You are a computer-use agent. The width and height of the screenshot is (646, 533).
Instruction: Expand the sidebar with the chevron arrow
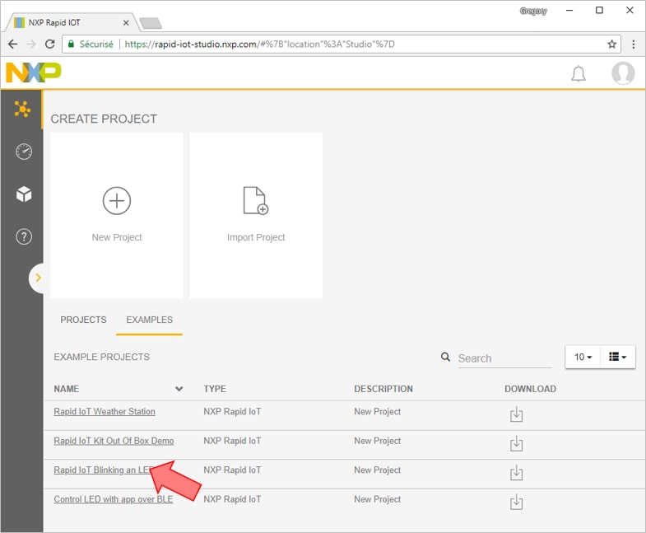tap(37, 278)
